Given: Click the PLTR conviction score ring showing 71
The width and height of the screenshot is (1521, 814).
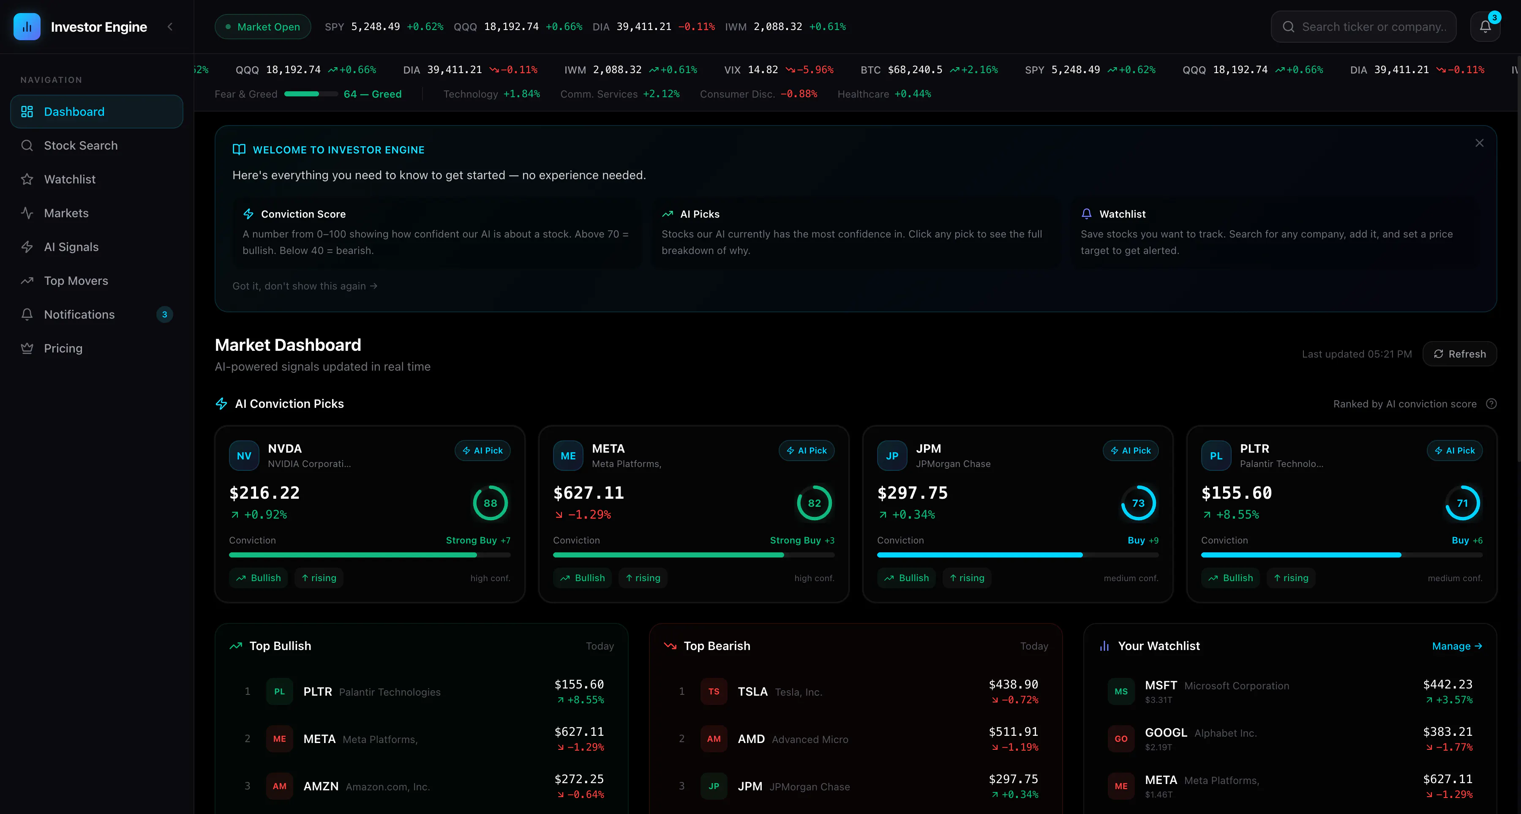Looking at the screenshot, I should point(1463,503).
